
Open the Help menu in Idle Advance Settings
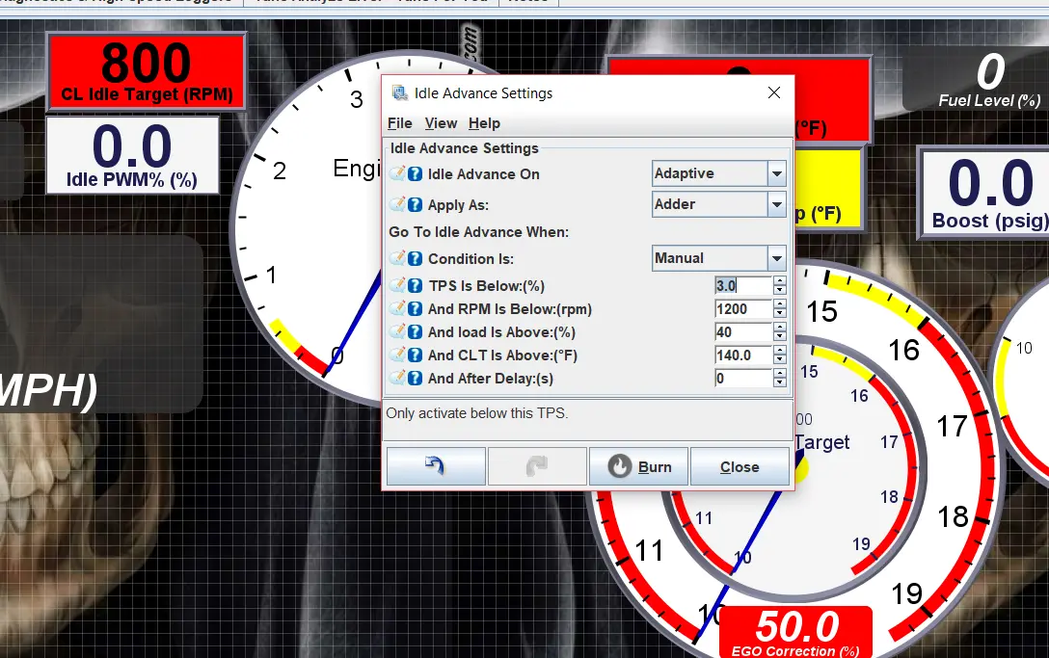[484, 123]
